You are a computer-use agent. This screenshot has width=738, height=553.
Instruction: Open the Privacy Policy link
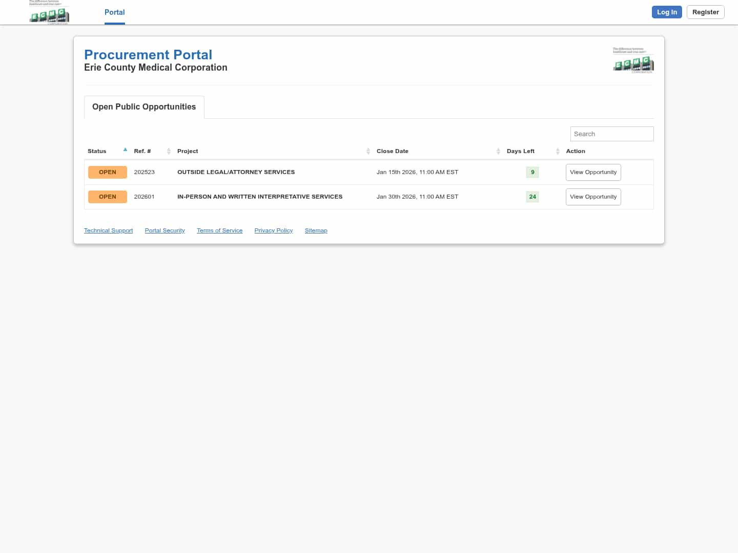(273, 230)
